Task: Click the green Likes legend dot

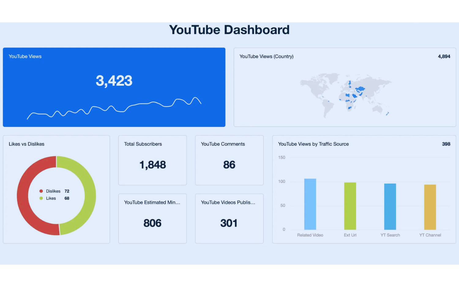Action: point(41,198)
